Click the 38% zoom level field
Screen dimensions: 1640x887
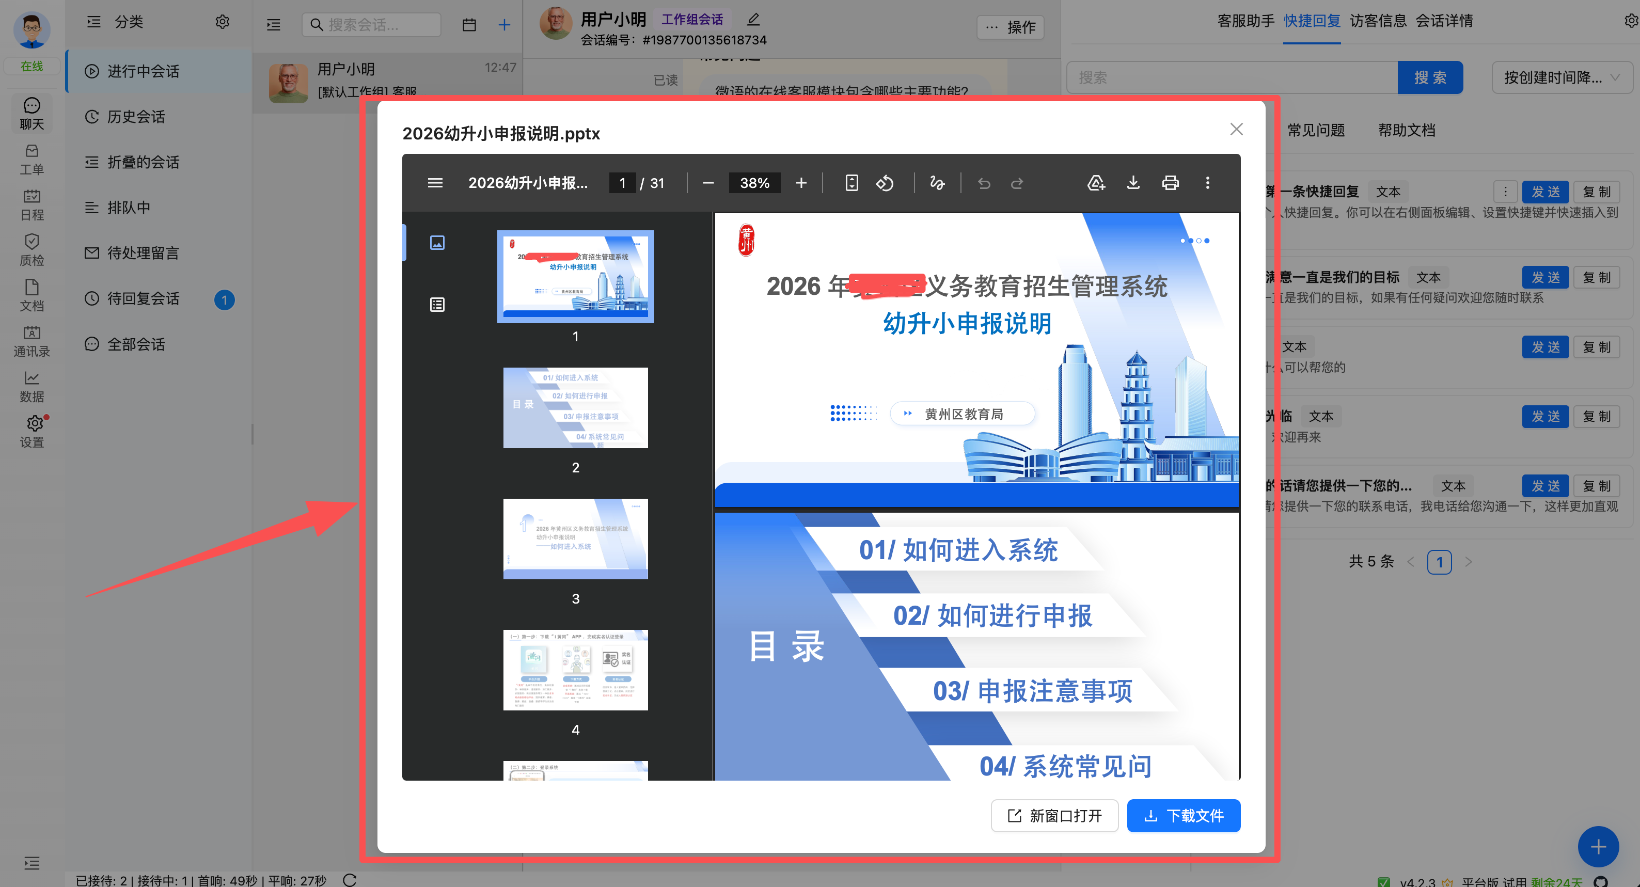pyautogui.click(x=754, y=183)
